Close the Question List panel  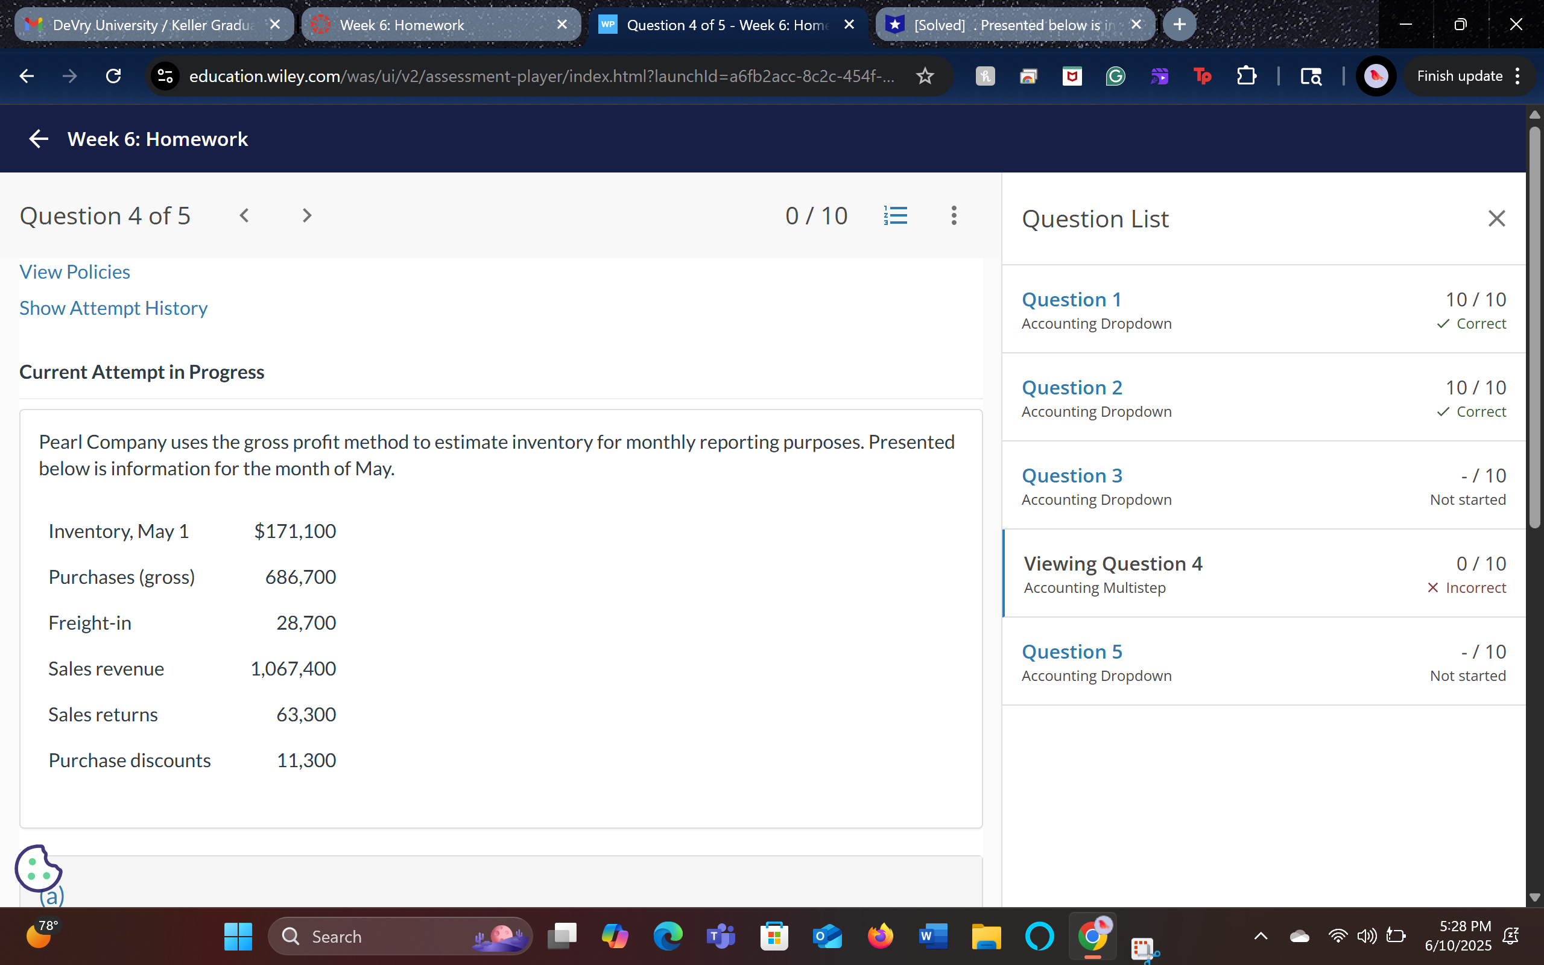point(1496,219)
